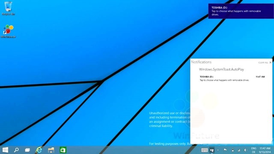The width and height of the screenshot is (274, 154).
Task: Click the Safely Remove Hardware tray icon
Action: click(x=232, y=150)
